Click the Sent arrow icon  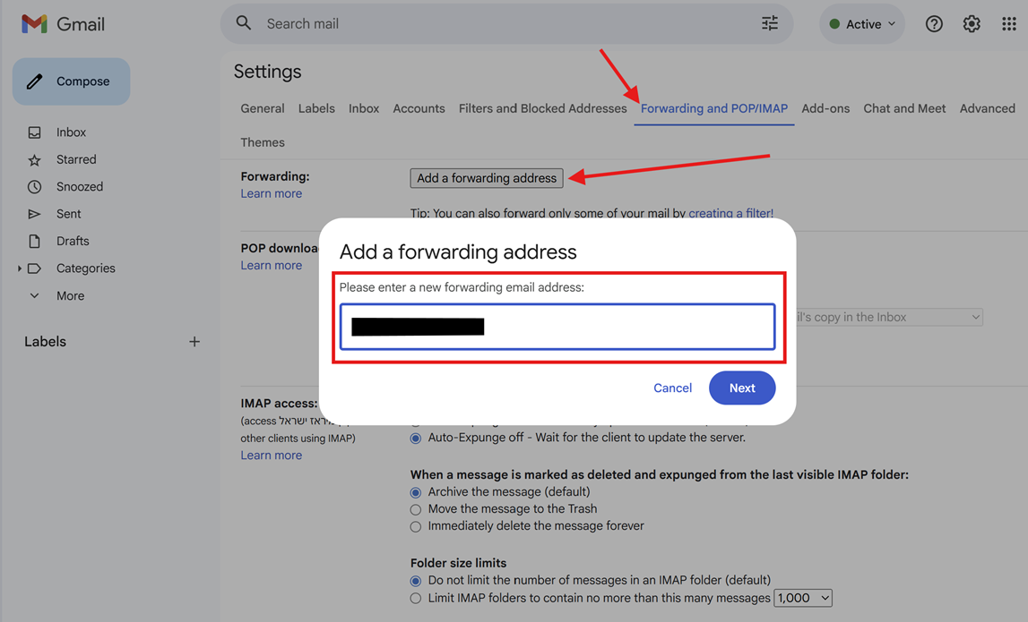click(34, 214)
